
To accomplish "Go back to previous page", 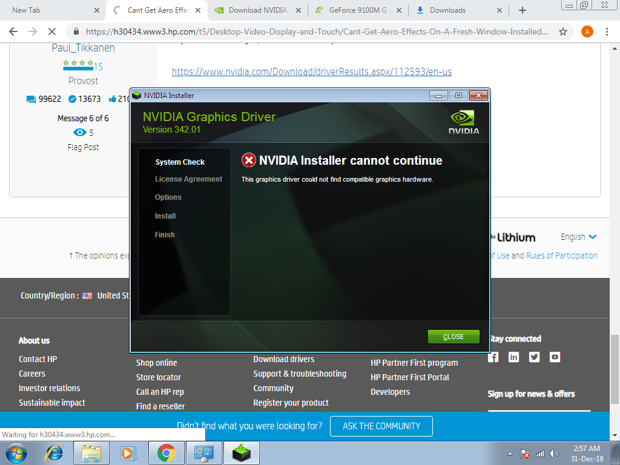I will (x=13, y=31).
